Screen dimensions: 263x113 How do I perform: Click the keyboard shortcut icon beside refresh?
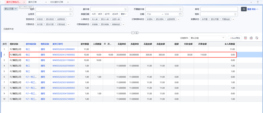tap(251, 38)
